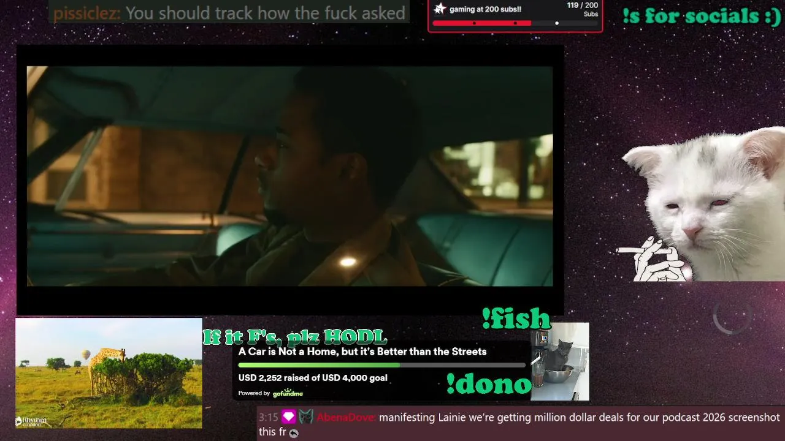Image resolution: width=785 pixels, height=441 pixels.
Task: Click 'If it F's, plz HODL' text
Action: pos(295,336)
